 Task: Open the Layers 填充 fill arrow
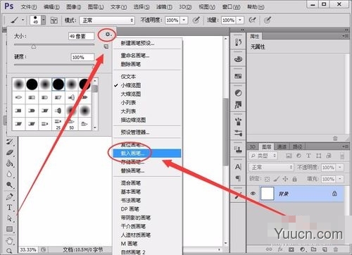(x=340, y=179)
